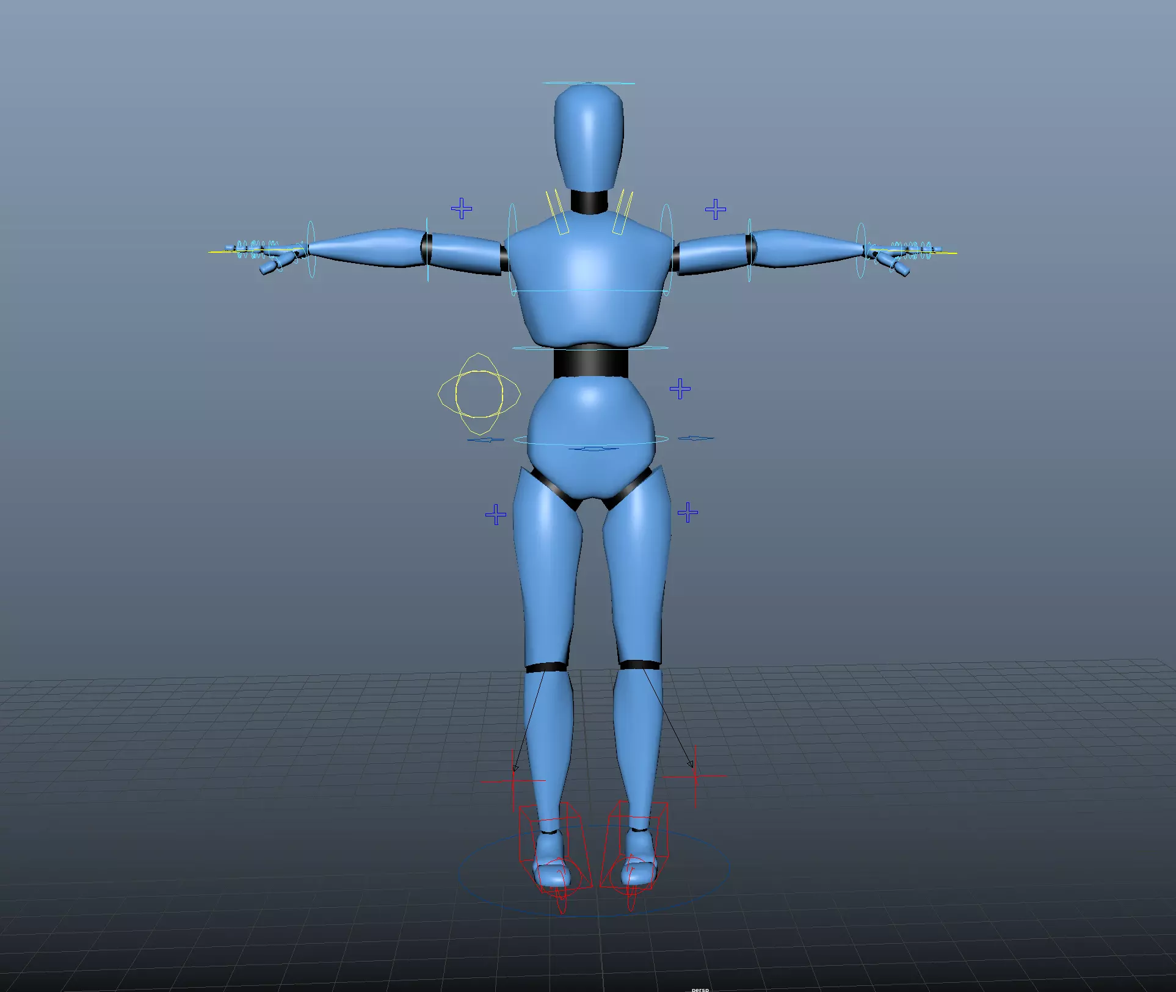Image resolution: width=1176 pixels, height=992 pixels.
Task: Click the character's head mesh
Action: pyautogui.click(x=589, y=137)
